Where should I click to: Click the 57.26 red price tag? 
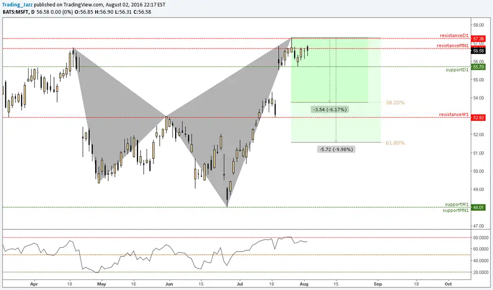478,38
